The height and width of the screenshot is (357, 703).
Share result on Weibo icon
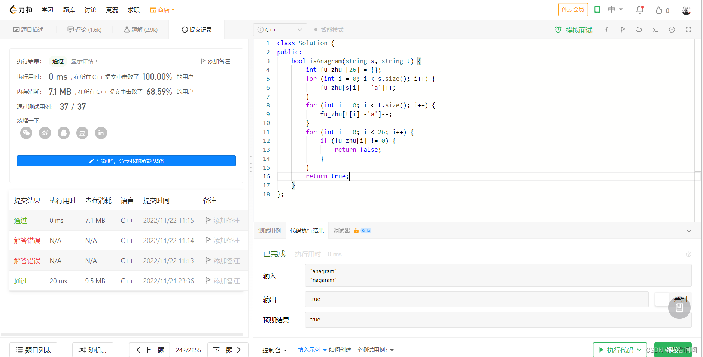45,133
